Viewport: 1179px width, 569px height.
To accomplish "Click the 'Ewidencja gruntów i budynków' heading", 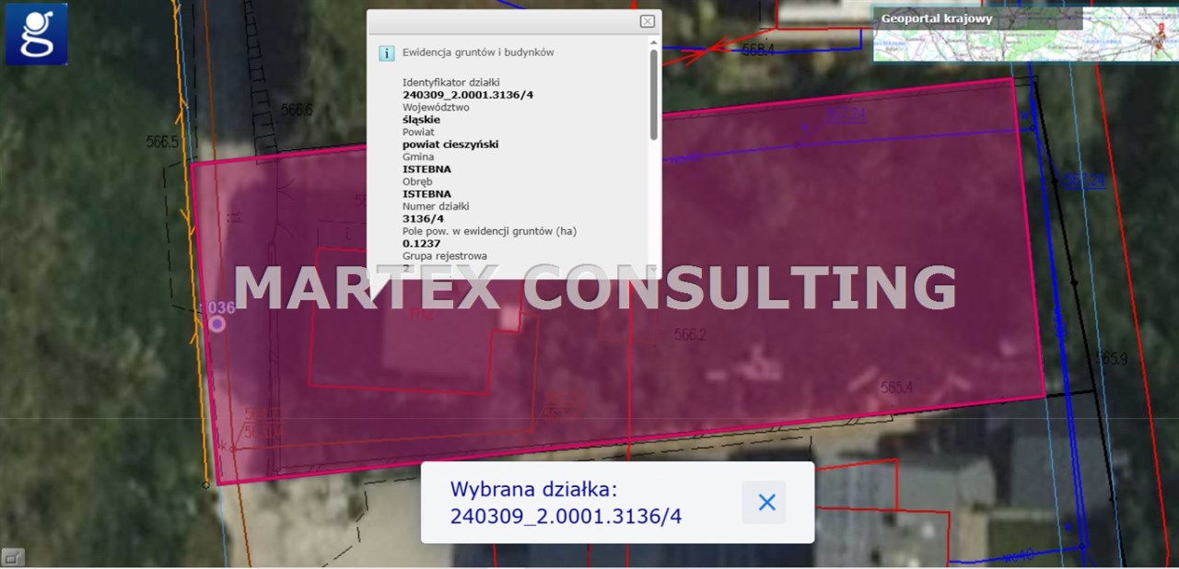I will click(x=478, y=53).
